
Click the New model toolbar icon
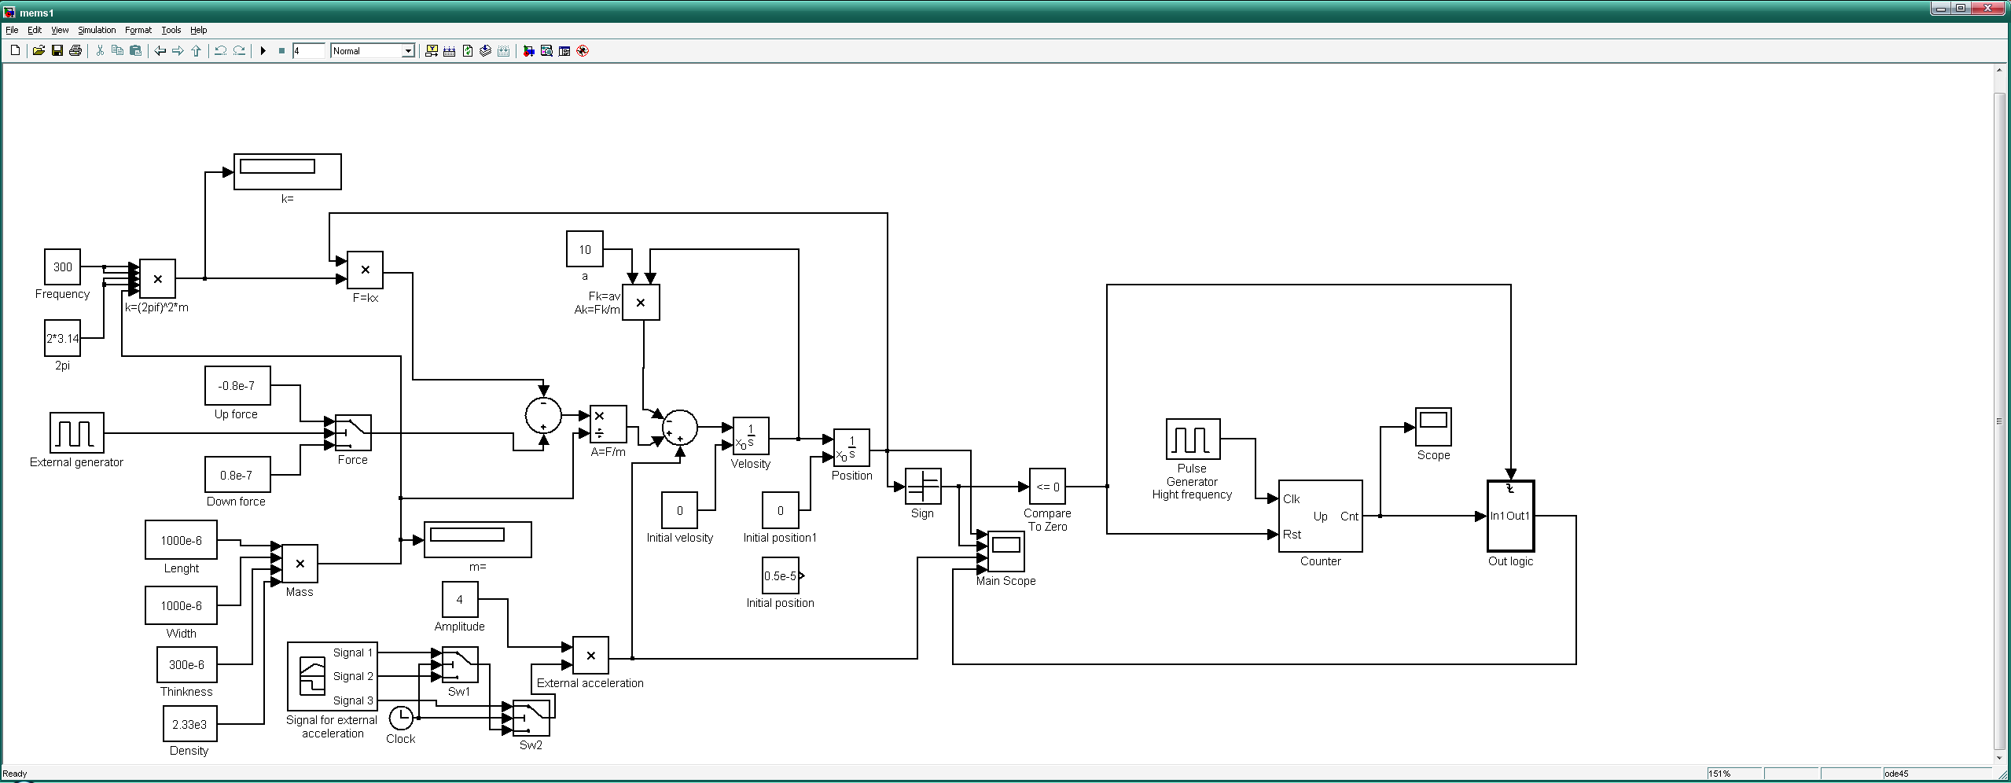(15, 51)
